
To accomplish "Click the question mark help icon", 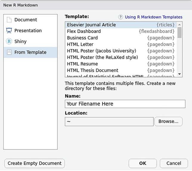I will point(120,17).
